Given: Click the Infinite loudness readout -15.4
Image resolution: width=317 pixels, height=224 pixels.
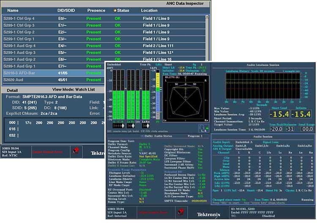Looking at the screenshot, I should click(x=301, y=114).
